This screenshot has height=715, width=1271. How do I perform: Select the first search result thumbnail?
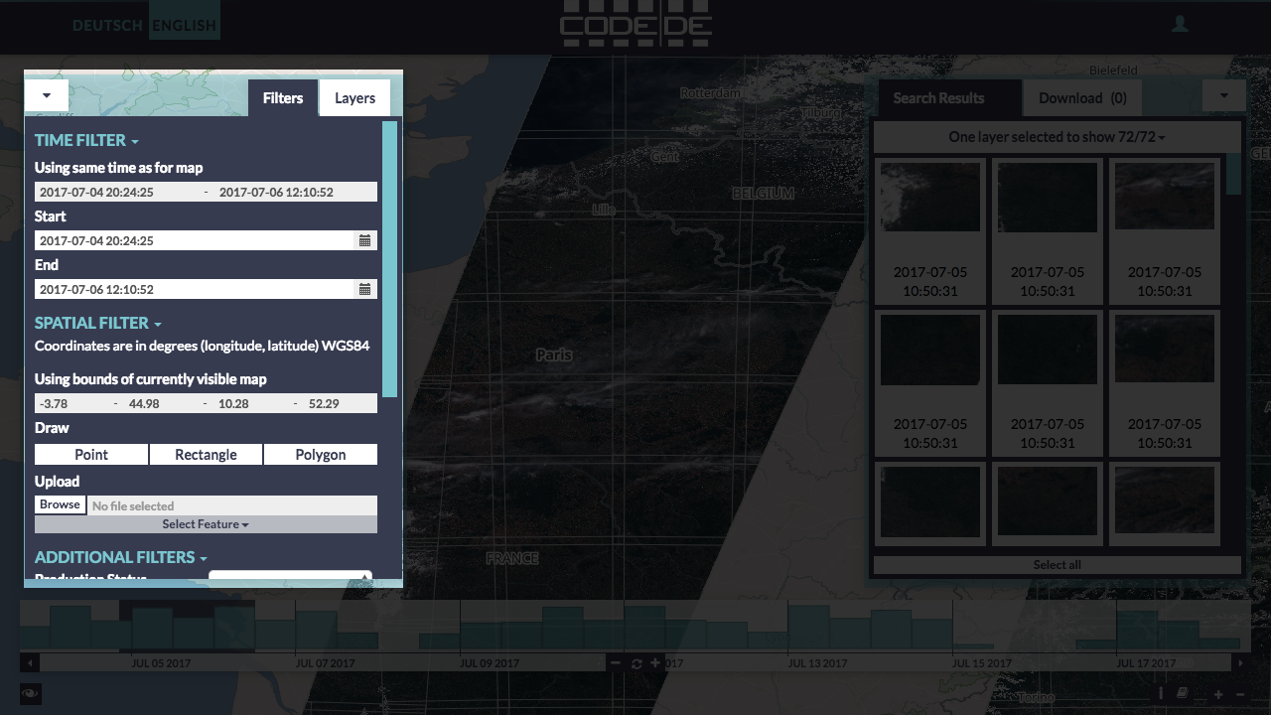(x=930, y=198)
